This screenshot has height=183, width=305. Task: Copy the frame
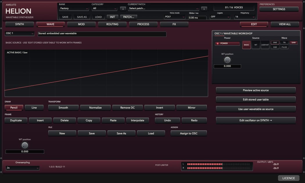click(x=89, y=120)
